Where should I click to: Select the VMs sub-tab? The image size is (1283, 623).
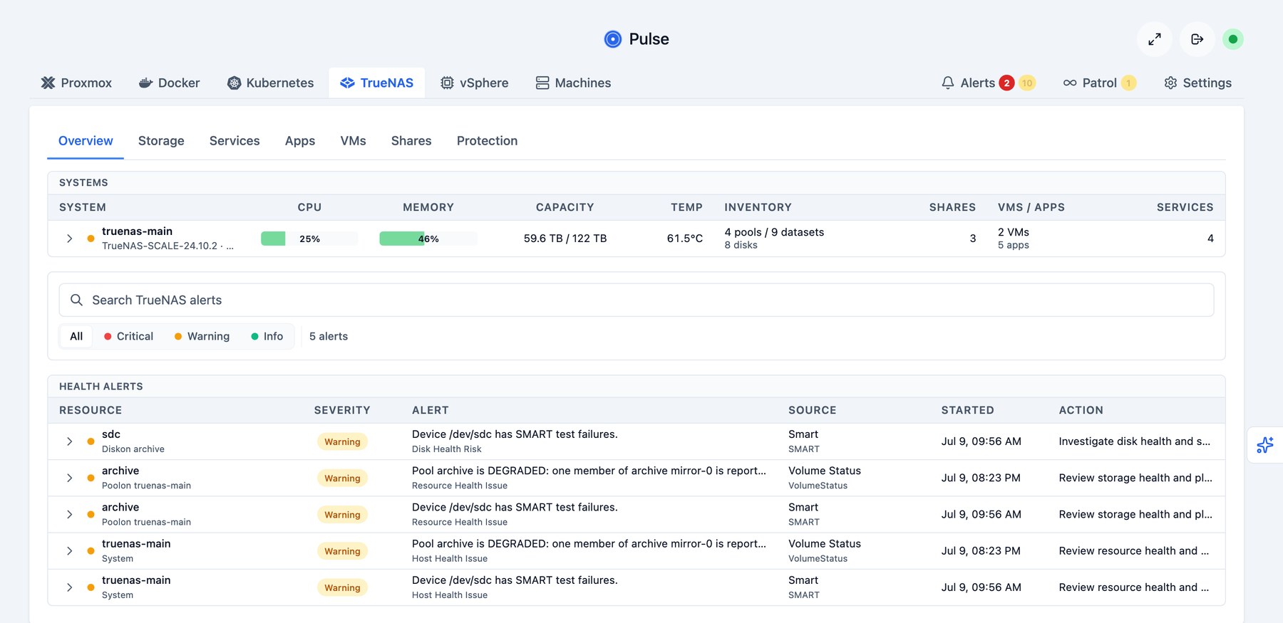click(353, 141)
